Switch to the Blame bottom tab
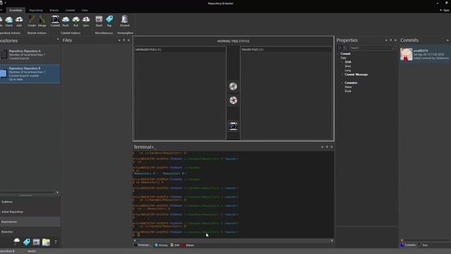The height and width of the screenshot is (254, 451). pos(188,245)
